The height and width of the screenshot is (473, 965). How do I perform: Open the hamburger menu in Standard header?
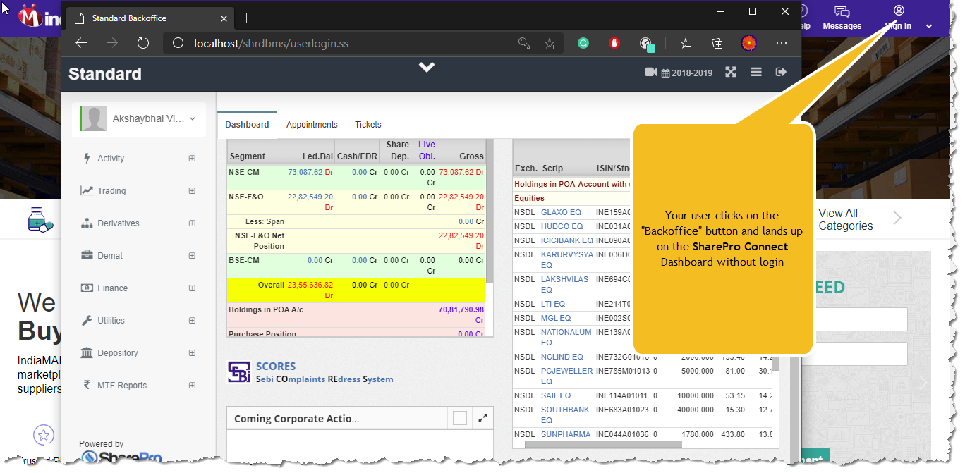[756, 73]
